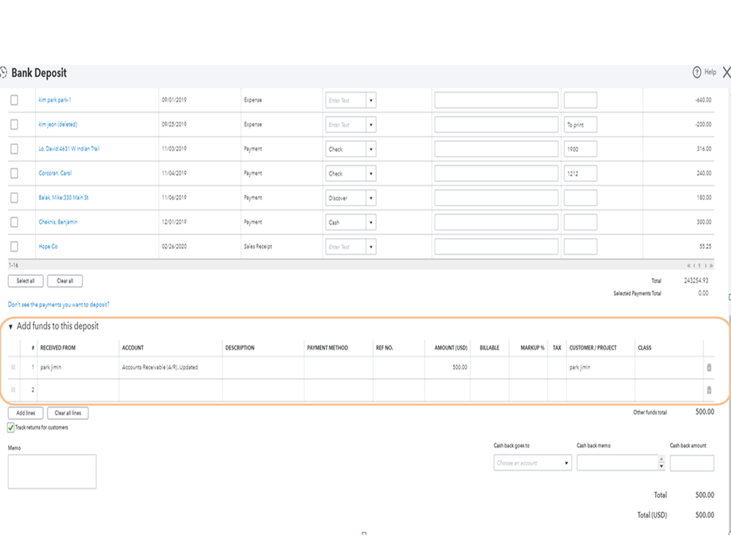Click Don't see the payments you want to deposit

[59, 304]
